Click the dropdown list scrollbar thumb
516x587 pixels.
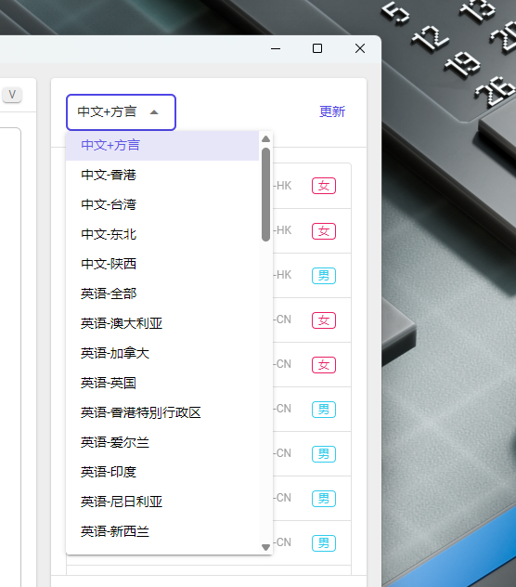(x=266, y=194)
